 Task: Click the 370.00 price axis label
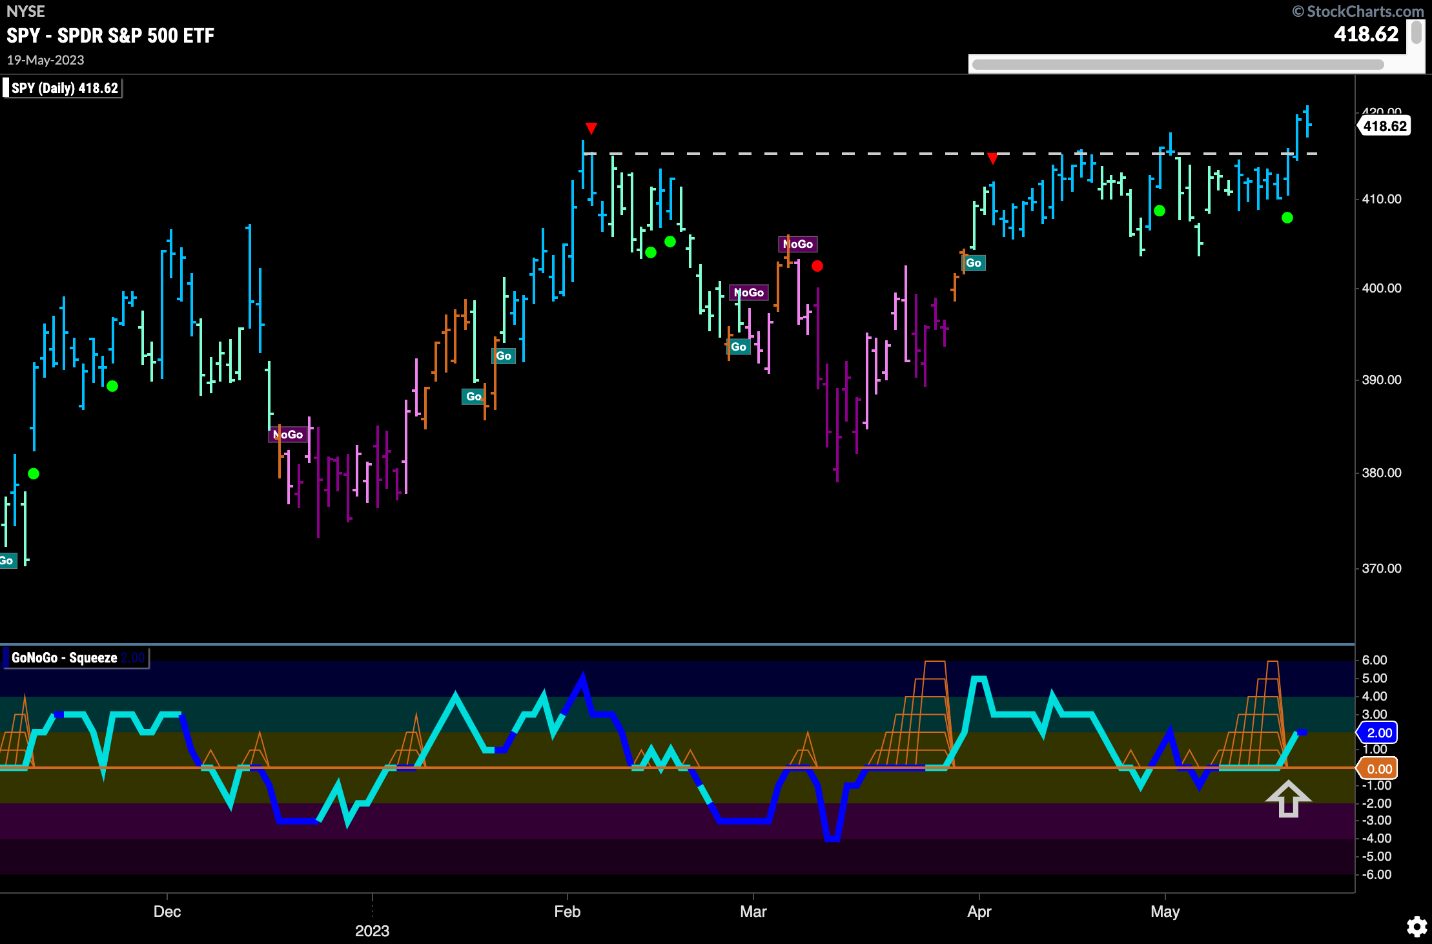click(x=1382, y=568)
